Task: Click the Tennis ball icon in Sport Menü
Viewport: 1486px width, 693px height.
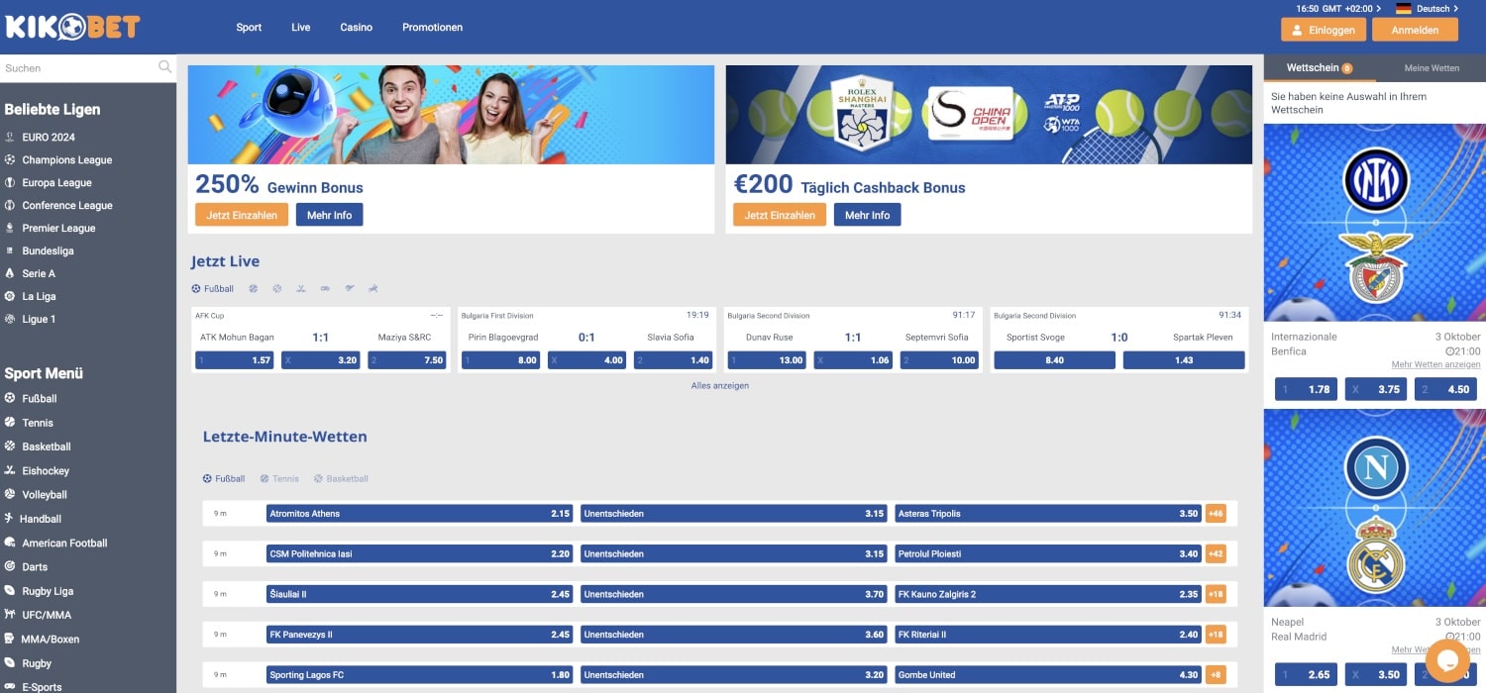Action: pos(10,423)
